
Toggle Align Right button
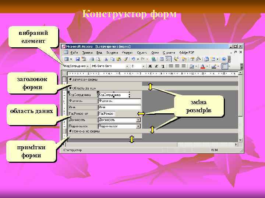point(184,66)
